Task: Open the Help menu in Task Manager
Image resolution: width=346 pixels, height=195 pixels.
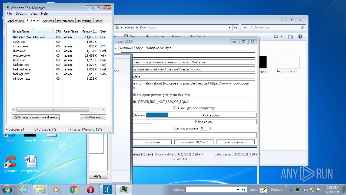Action: (x=44, y=14)
